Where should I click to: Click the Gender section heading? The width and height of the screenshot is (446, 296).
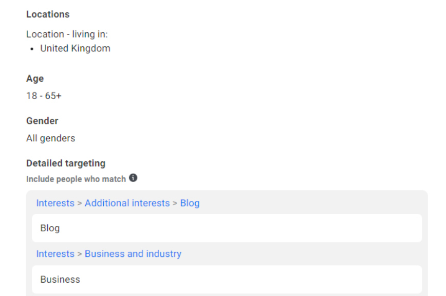pos(42,121)
